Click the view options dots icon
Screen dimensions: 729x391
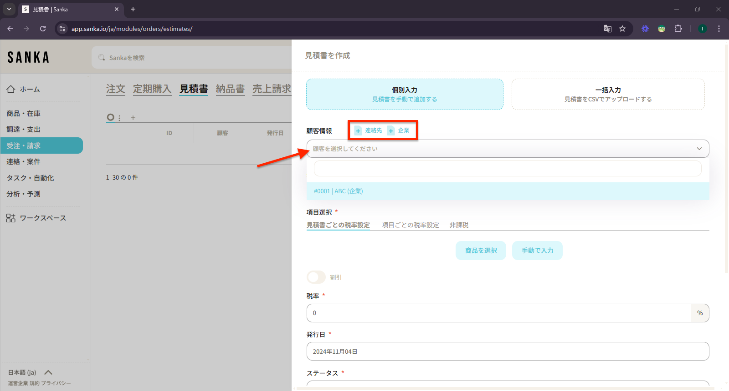pos(119,118)
